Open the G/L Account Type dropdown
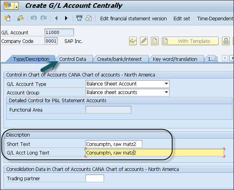The height and width of the screenshot is (190, 234). click(167, 83)
